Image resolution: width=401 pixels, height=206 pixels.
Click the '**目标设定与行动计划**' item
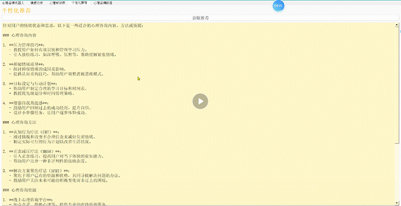tap(33, 83)
